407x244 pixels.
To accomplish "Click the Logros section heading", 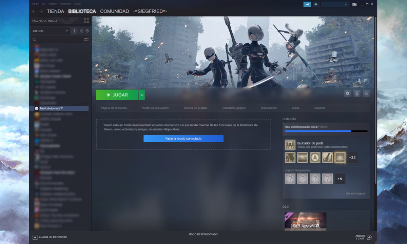I will click(289, 119).
